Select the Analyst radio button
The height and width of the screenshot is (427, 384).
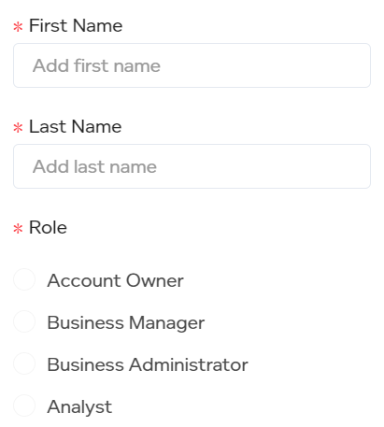tap(24, 406)
